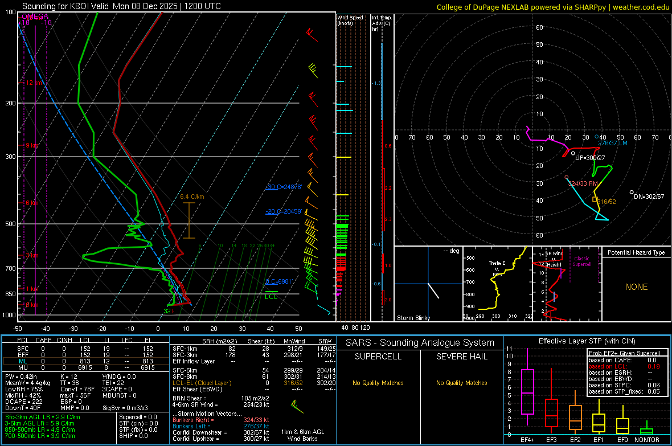Click the CAPE column header
672x446 pixels.
[x=43, y=340]
